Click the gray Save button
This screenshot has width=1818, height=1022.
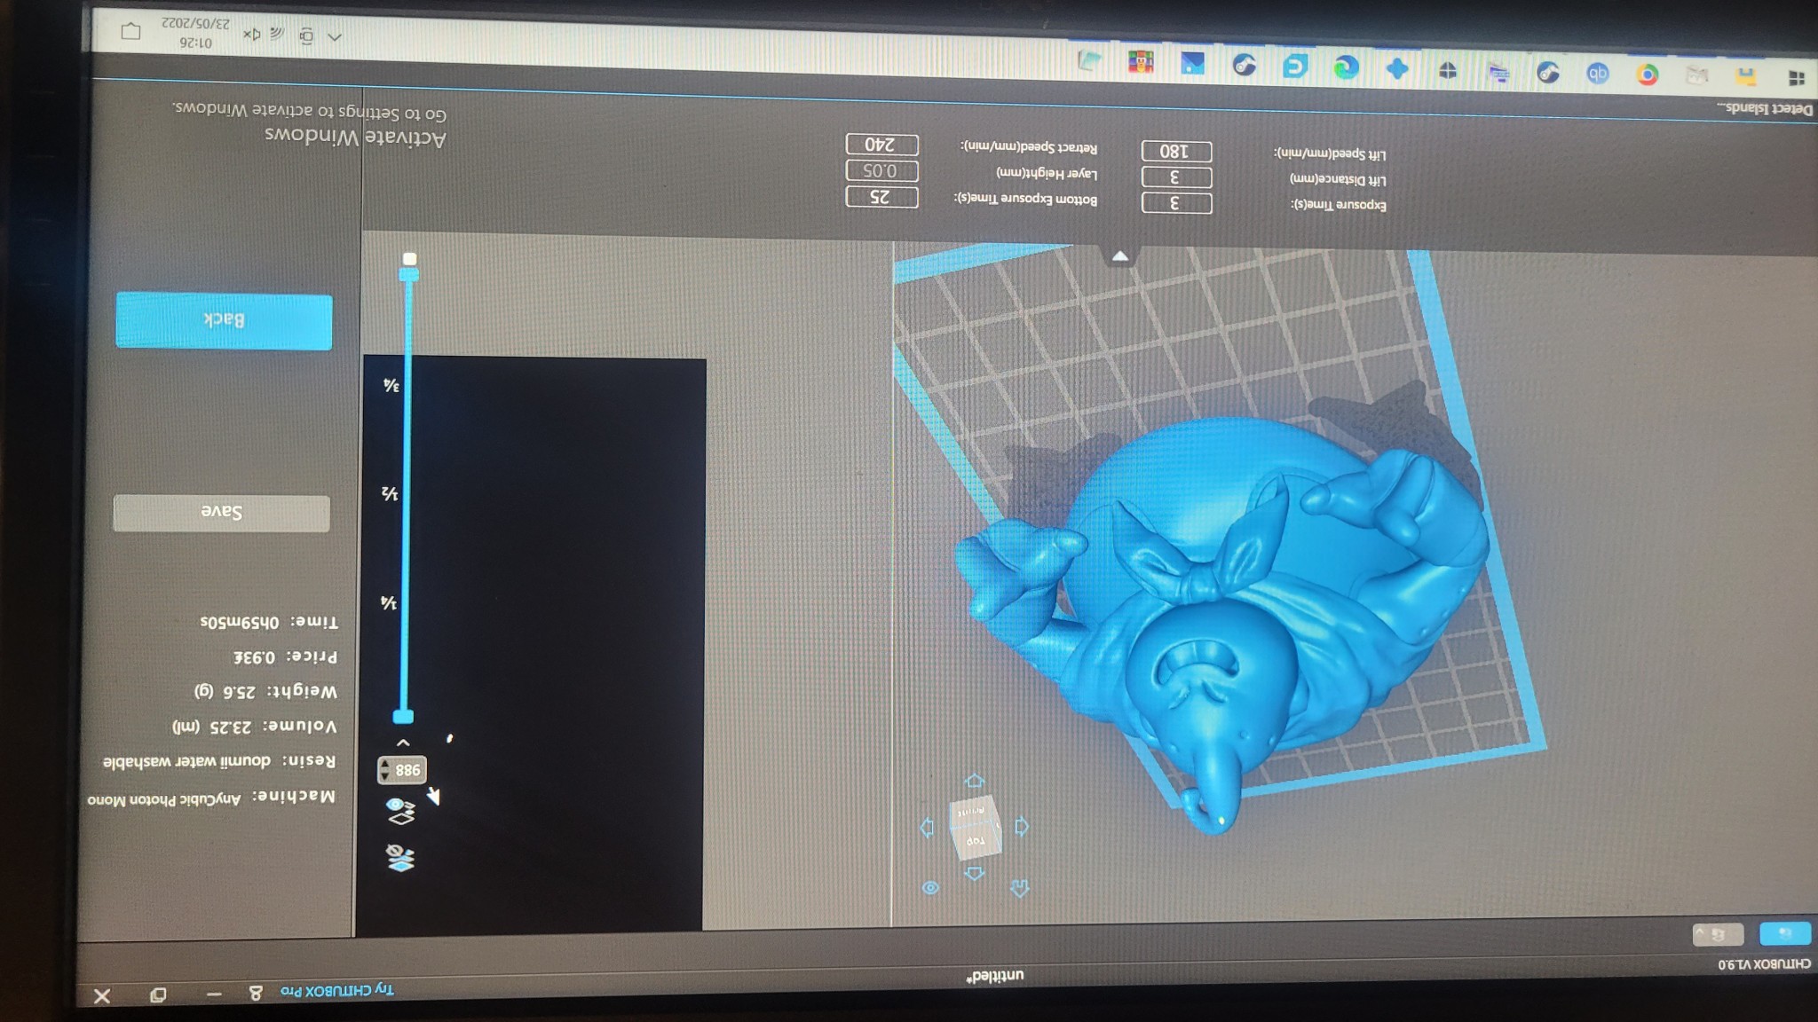point(222,512)
